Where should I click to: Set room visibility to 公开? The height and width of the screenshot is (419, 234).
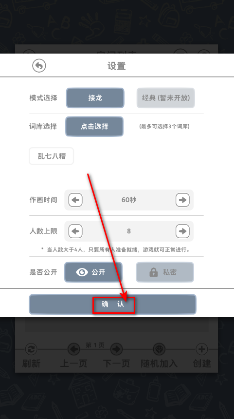tap(93, 272)
